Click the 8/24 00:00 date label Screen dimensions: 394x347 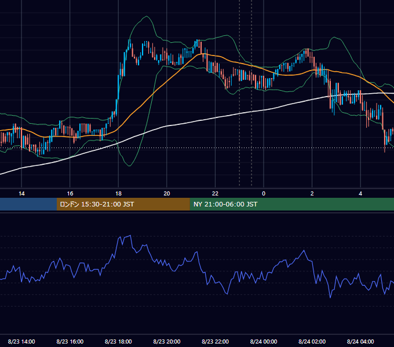[264, 341]
